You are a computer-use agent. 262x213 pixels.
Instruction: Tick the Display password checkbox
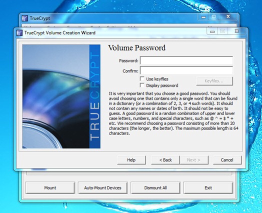coord(142,85)
